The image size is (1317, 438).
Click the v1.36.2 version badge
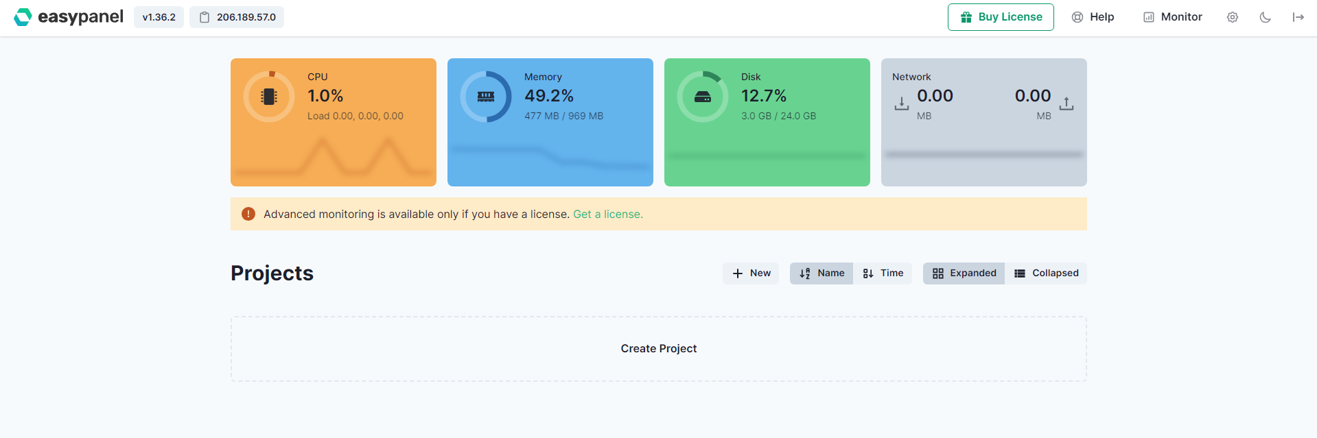(159, 17)
